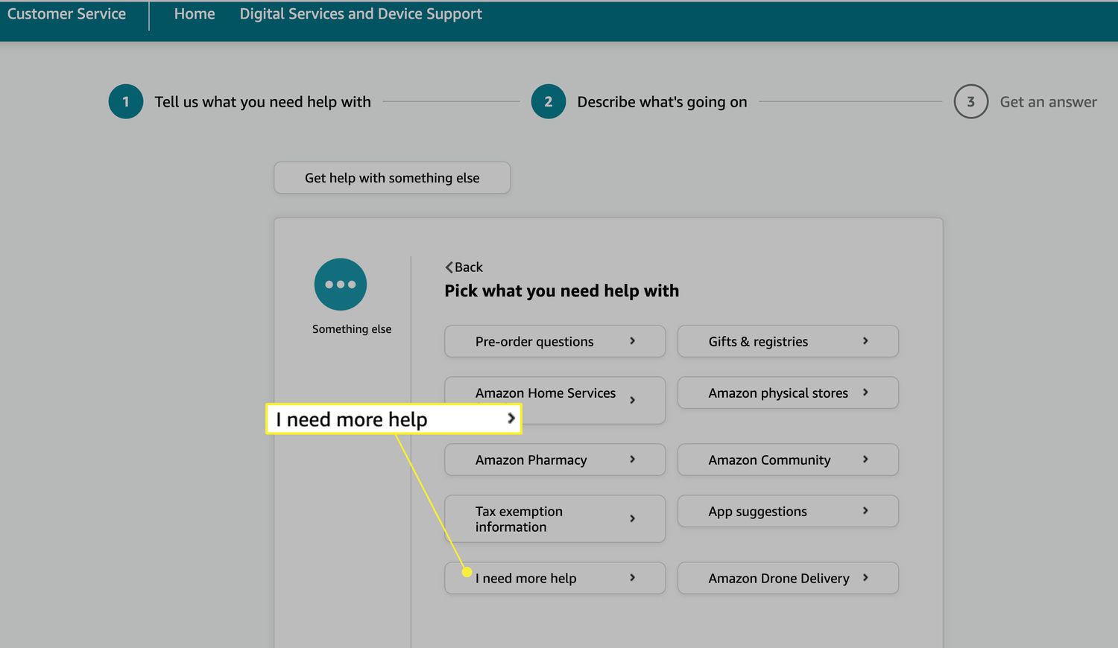The width and height of the screenshot is (1118, 648).
Task: Click chevron next to App suggestions
Action: coord(865,510)
